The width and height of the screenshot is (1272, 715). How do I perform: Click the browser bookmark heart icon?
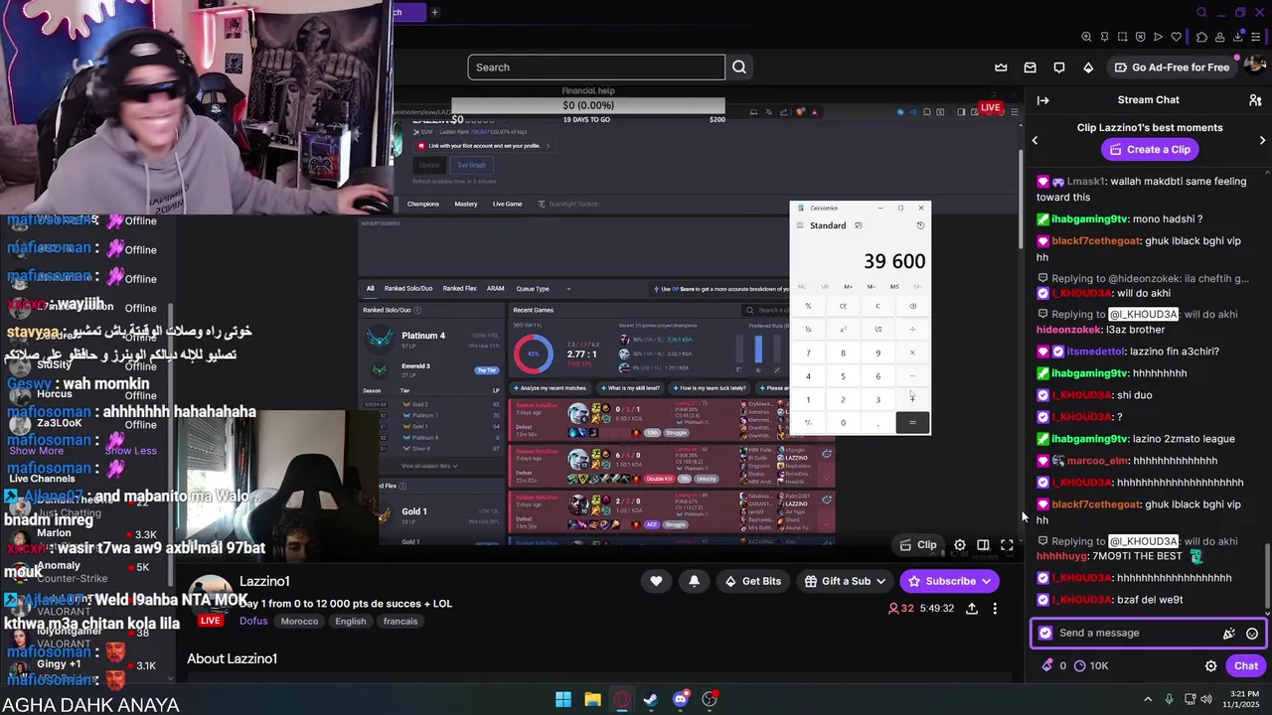click(x=1177, y=37)
